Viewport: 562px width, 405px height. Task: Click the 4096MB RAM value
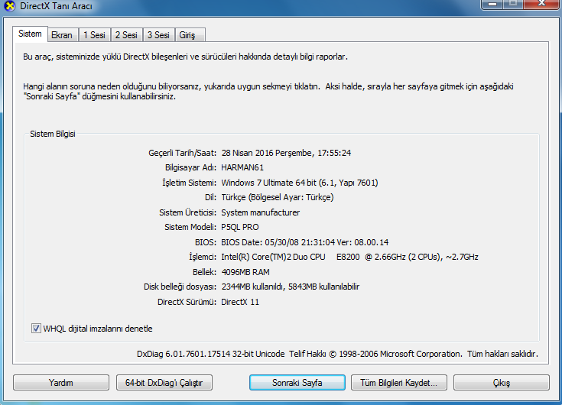[x=245, y=272]
